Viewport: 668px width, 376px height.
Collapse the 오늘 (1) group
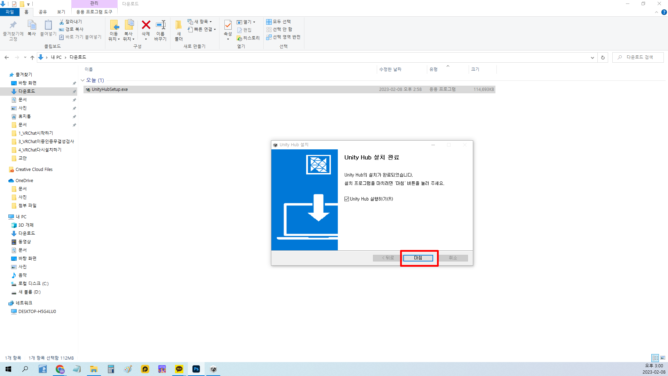(82, 80)
